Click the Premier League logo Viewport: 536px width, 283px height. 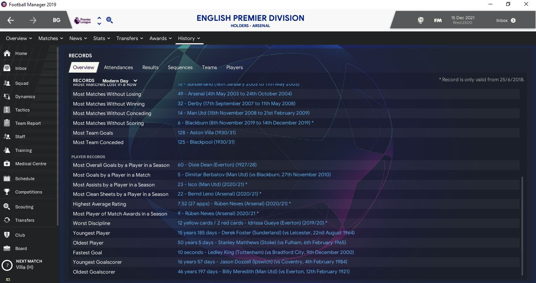(82, 20)
